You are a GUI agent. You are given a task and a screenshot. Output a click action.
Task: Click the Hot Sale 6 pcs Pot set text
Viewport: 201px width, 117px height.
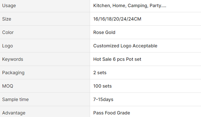[117, 59]
